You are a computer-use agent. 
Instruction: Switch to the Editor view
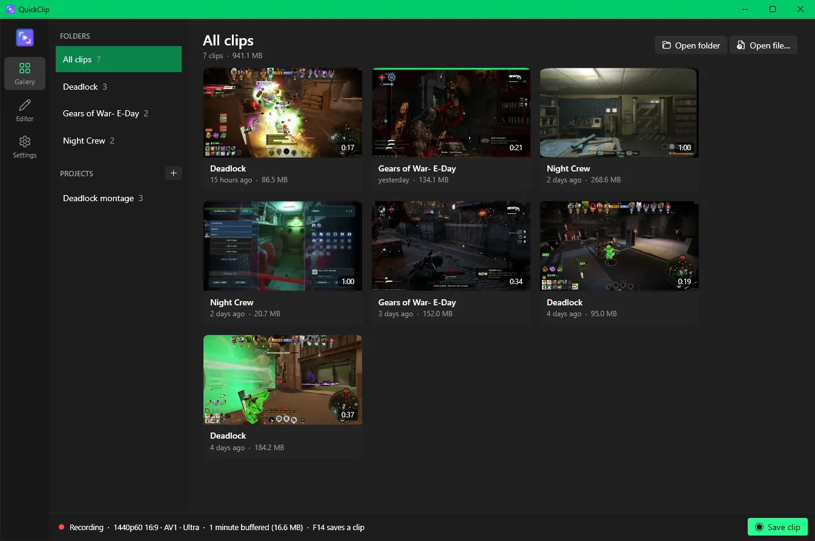coord(25,111)
